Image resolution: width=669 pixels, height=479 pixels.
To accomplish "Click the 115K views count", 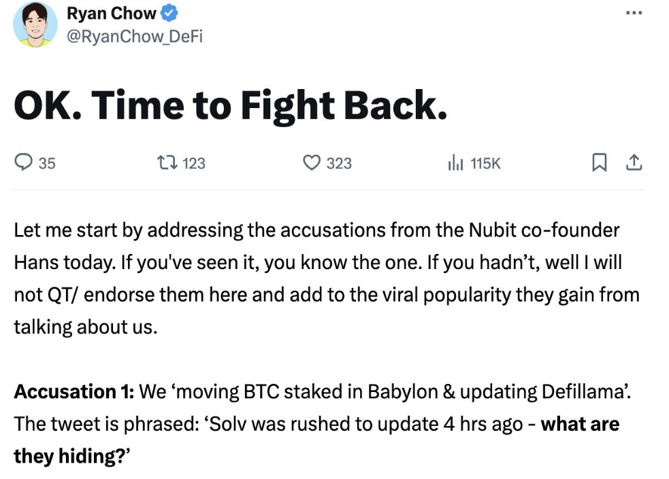I will [x=485, y=164].
